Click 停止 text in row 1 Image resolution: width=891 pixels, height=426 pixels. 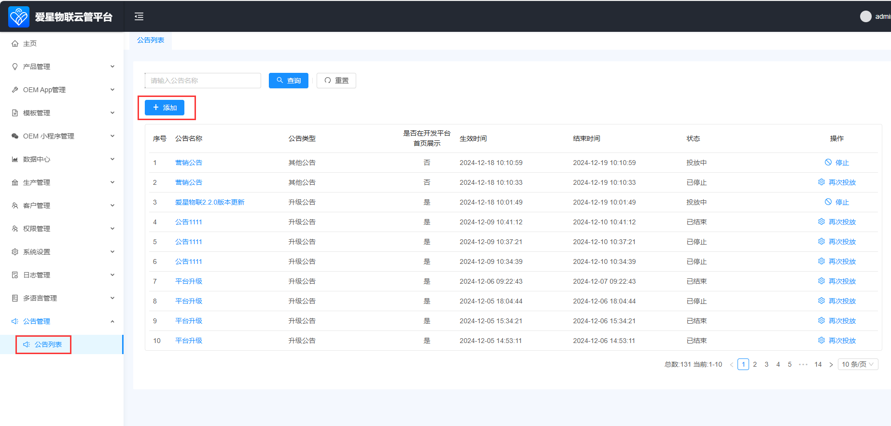pyautogui.click(x=842, y=163)
